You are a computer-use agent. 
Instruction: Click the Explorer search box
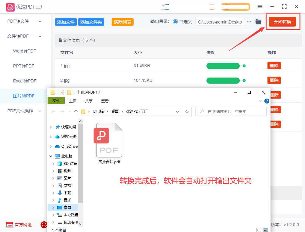point(231,111)
